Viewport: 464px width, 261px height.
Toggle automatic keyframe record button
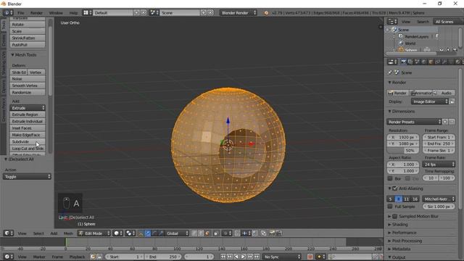310,257
